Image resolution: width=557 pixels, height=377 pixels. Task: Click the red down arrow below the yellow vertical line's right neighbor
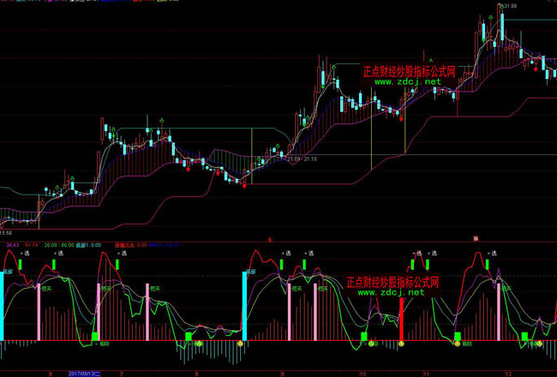(402, 119)
